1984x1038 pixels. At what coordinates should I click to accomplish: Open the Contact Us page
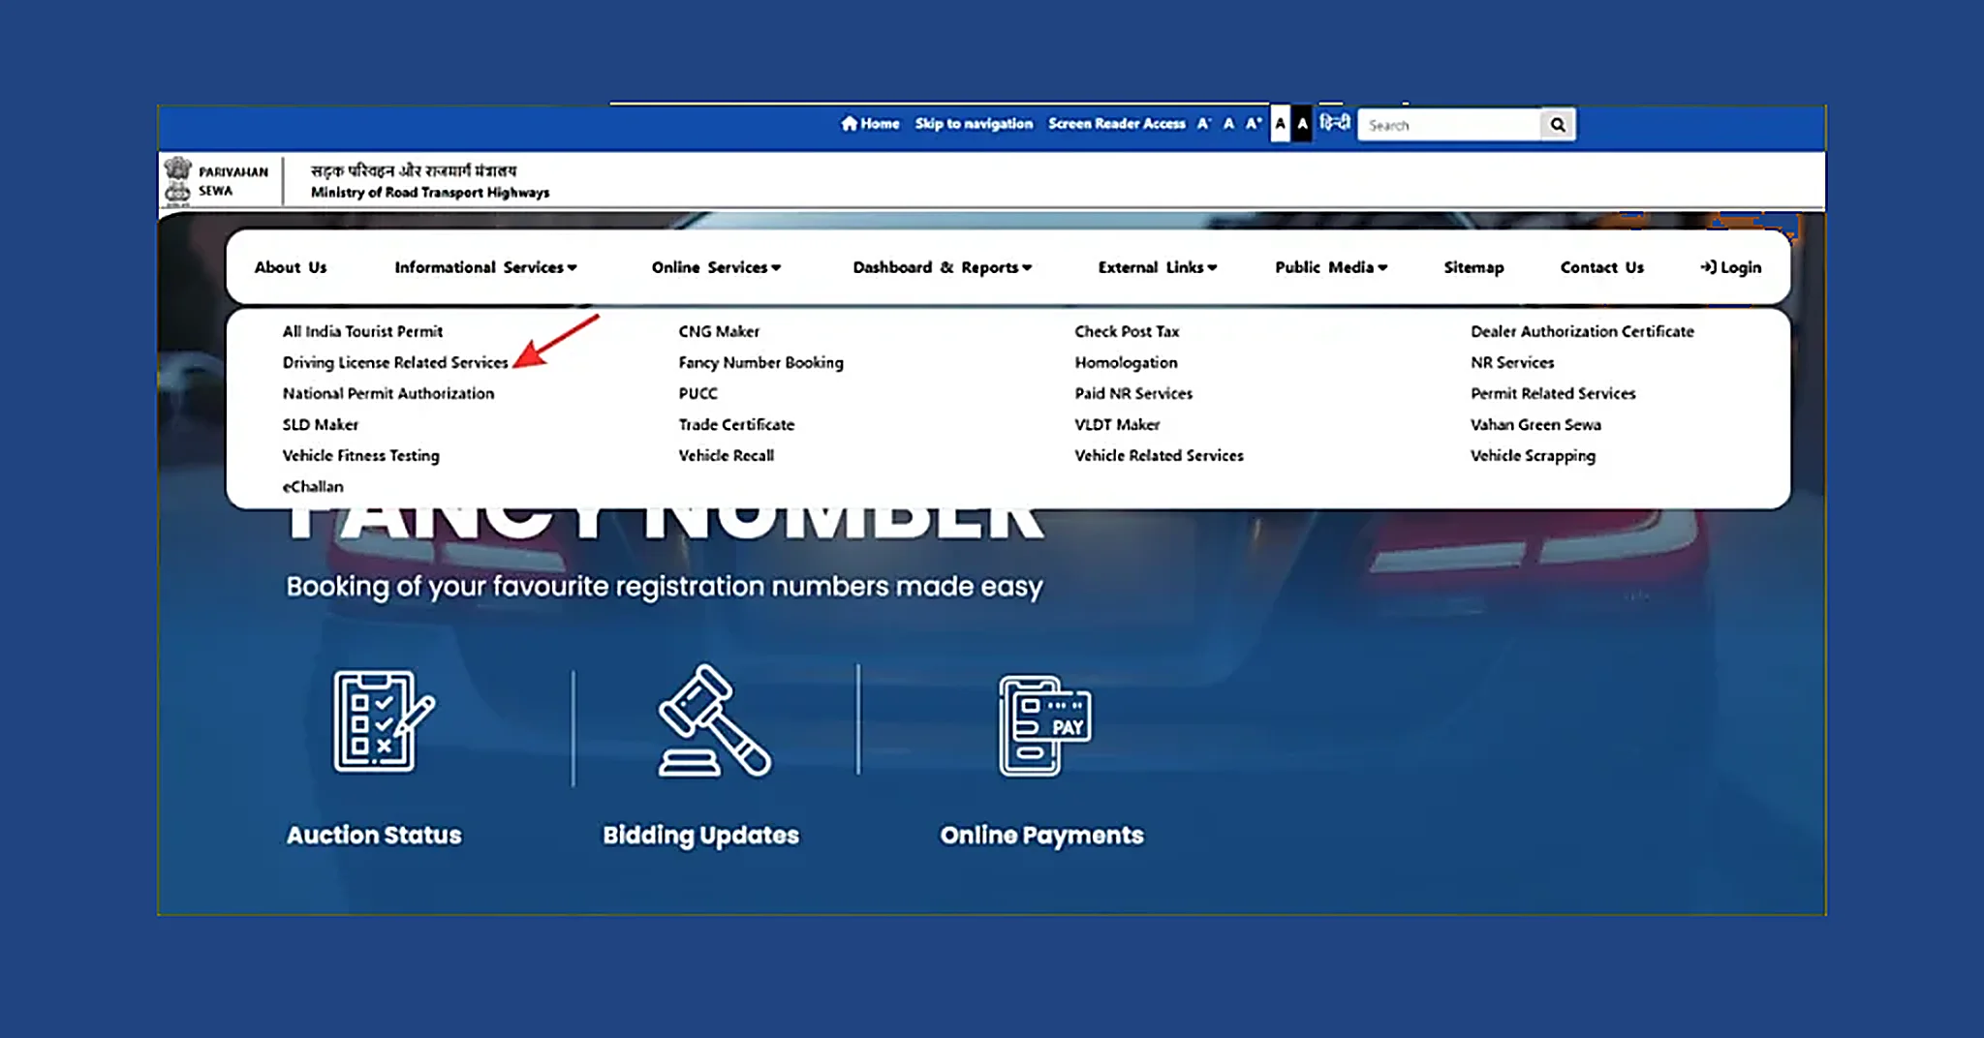click(x=1601, y=267)
